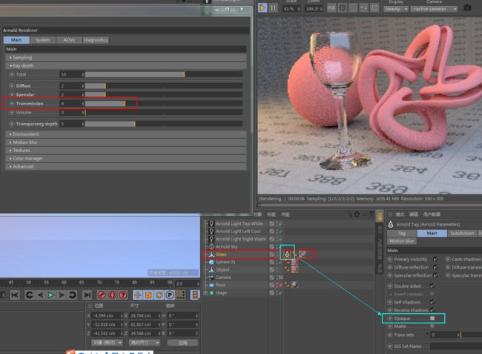The height and width of the screenshot is (354, 482).
Task: Toggle Self shadows checkbox
Action: [x=432, y=302]
